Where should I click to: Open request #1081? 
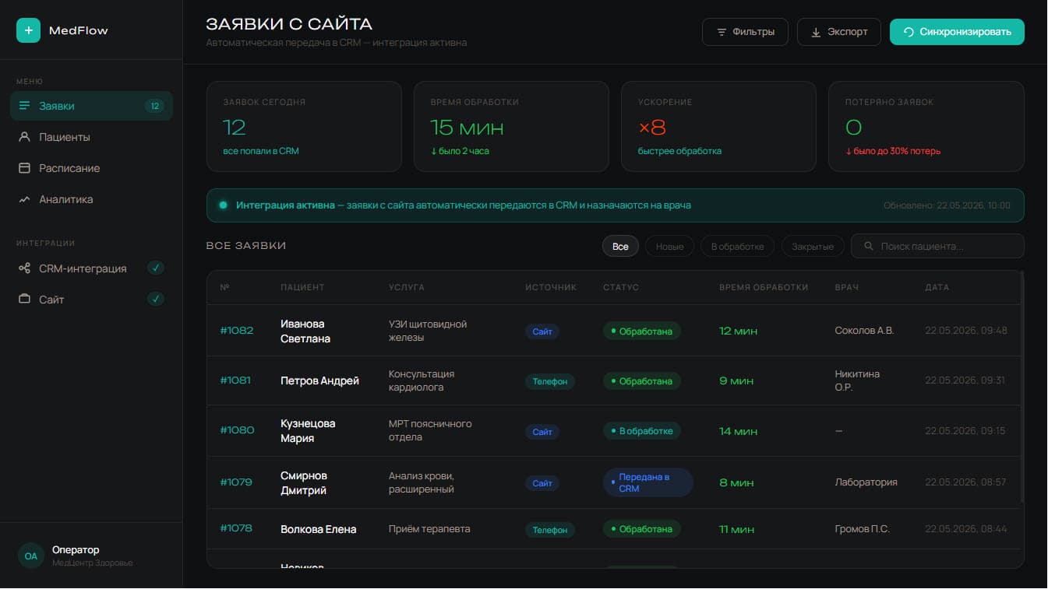pos(235,380)
